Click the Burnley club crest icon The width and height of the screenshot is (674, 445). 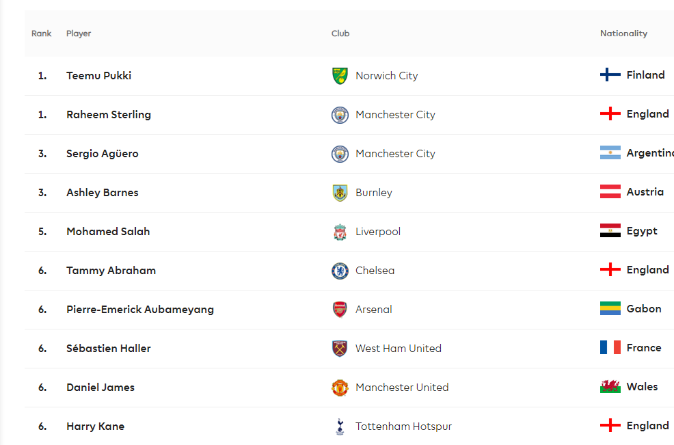coord(340,193)
